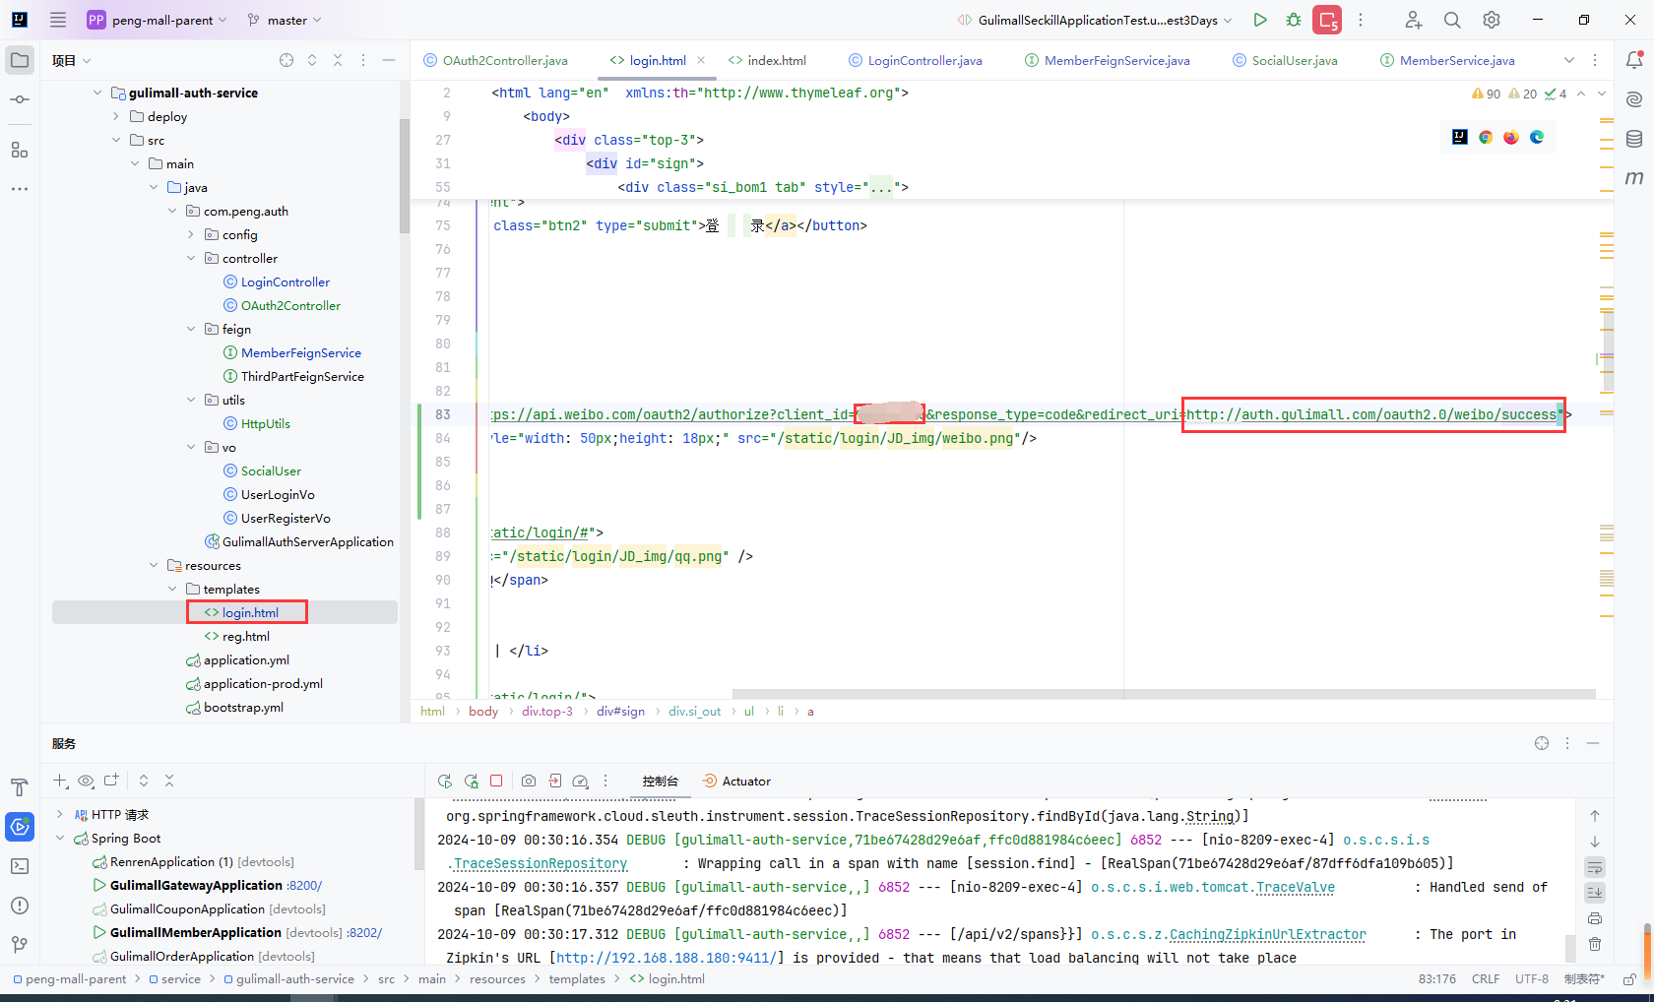This screenshot has width=1654, height=1002.
Task: Open the Actuator tab
Action: coord(736,781)
